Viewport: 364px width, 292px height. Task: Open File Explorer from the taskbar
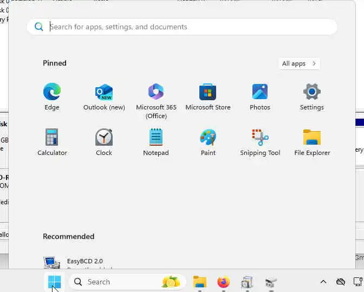tap(200, 282)
